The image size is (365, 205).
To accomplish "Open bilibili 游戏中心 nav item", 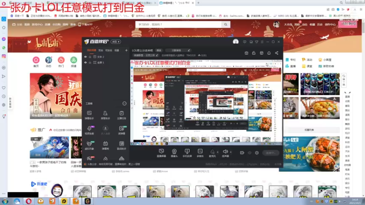I will (x=37, y=25).
